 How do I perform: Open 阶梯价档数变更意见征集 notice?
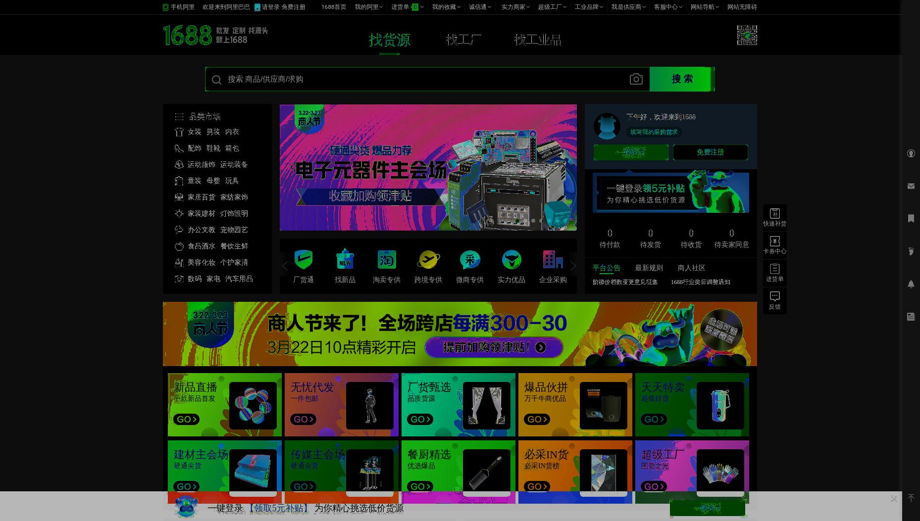click(625, 282)
